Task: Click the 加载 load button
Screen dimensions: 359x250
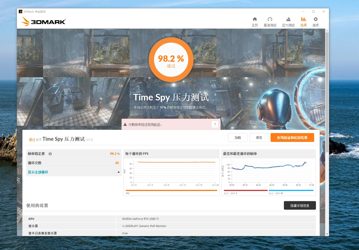Action: (x=238, y=137)
